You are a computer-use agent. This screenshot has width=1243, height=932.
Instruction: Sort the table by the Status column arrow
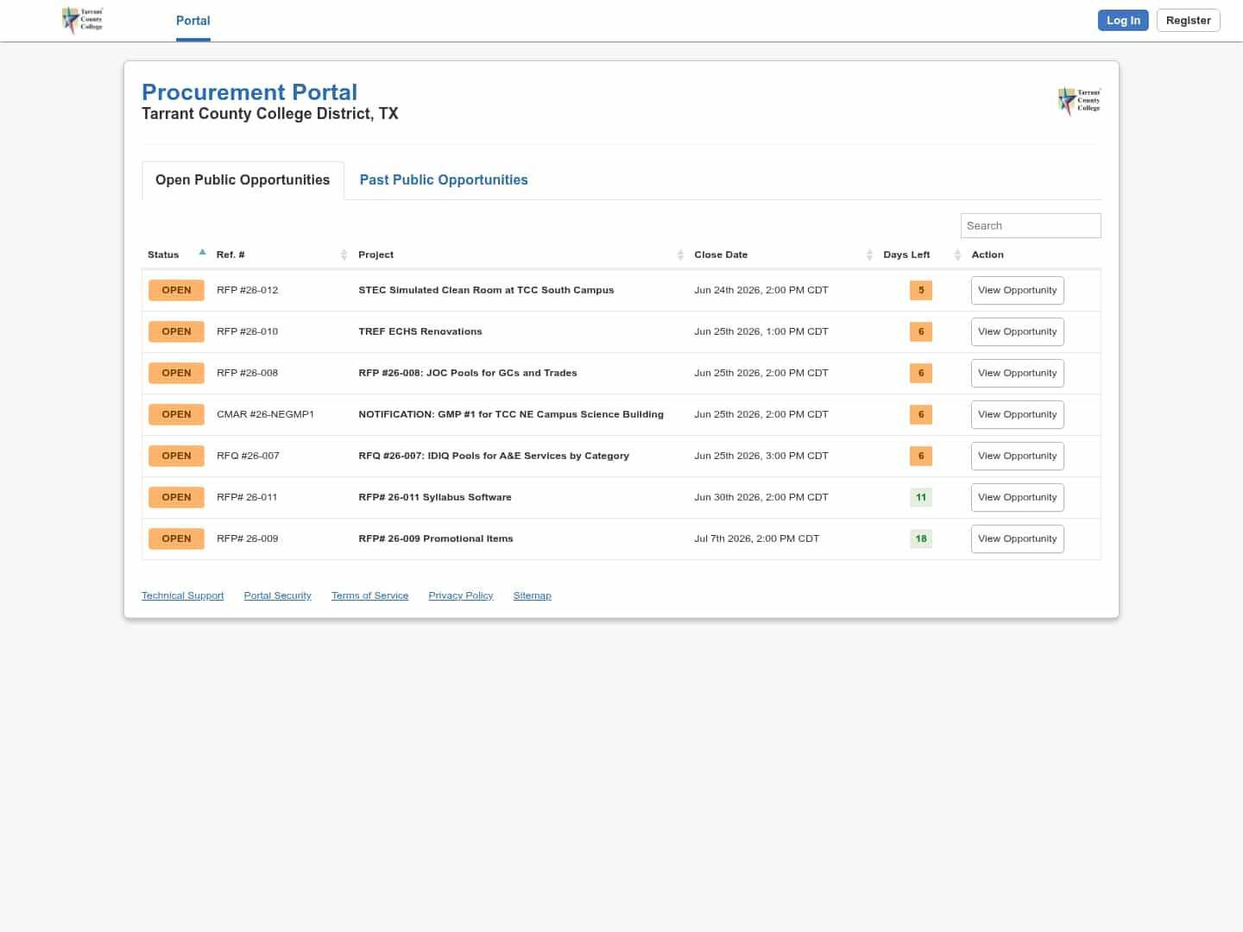pyautogui.click(x=202, y=253)
